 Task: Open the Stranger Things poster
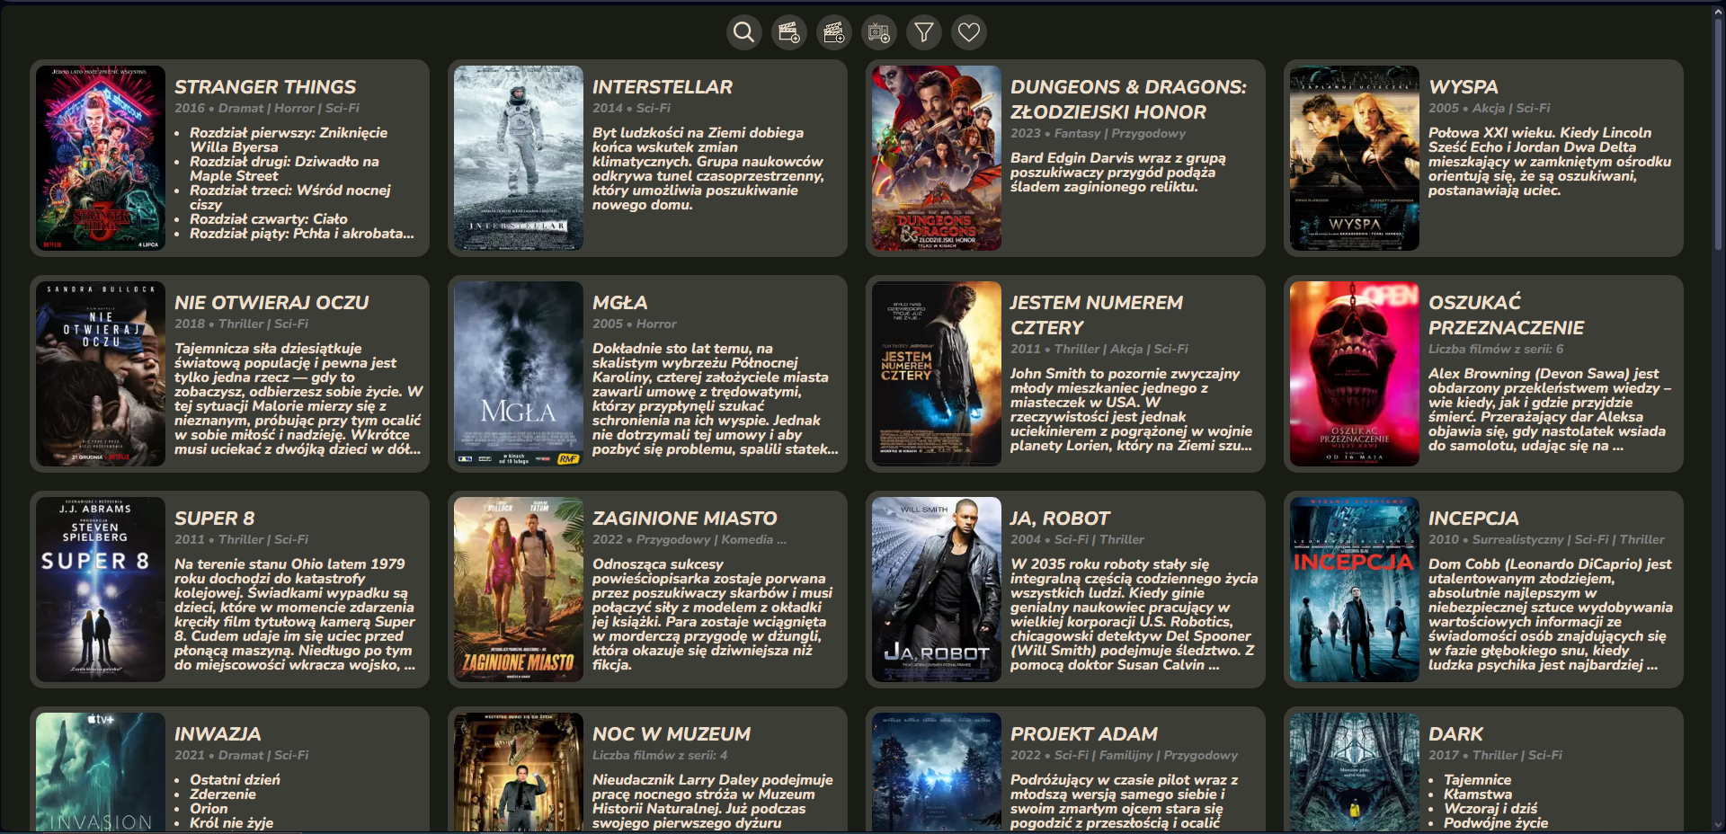point(101,158)
